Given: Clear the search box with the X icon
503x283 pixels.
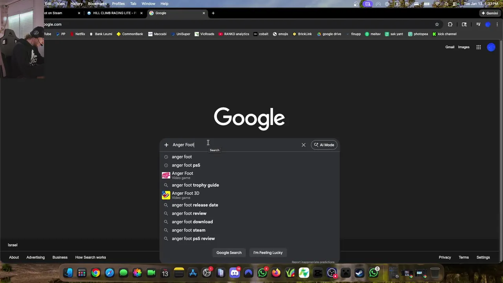Looking at the screenshot, I should (x=303, y=145).
